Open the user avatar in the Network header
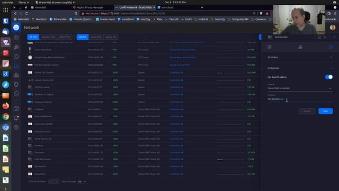This screenshot has width=339, height=191. tap(333, 28)
